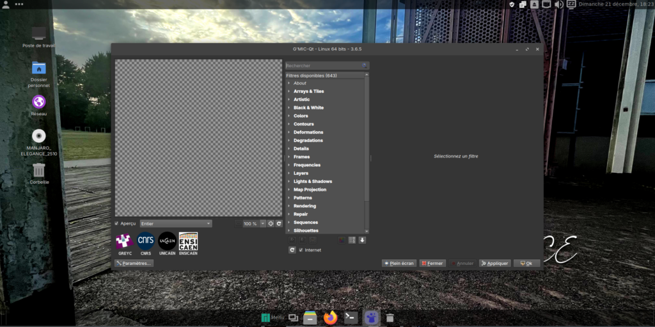Select the Black & White filter category

pyautogui.click(x=308, y=108)
